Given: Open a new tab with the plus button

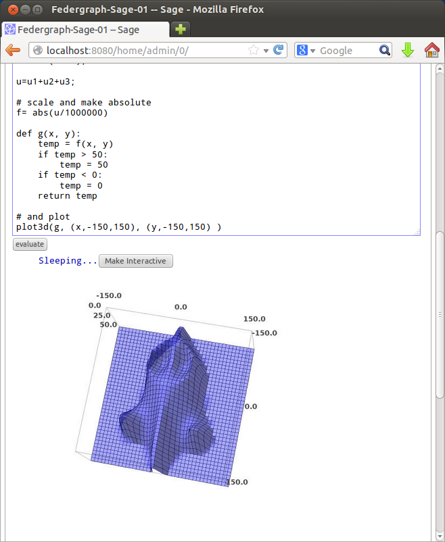Looking at the screenshot, I should point(180,30).
